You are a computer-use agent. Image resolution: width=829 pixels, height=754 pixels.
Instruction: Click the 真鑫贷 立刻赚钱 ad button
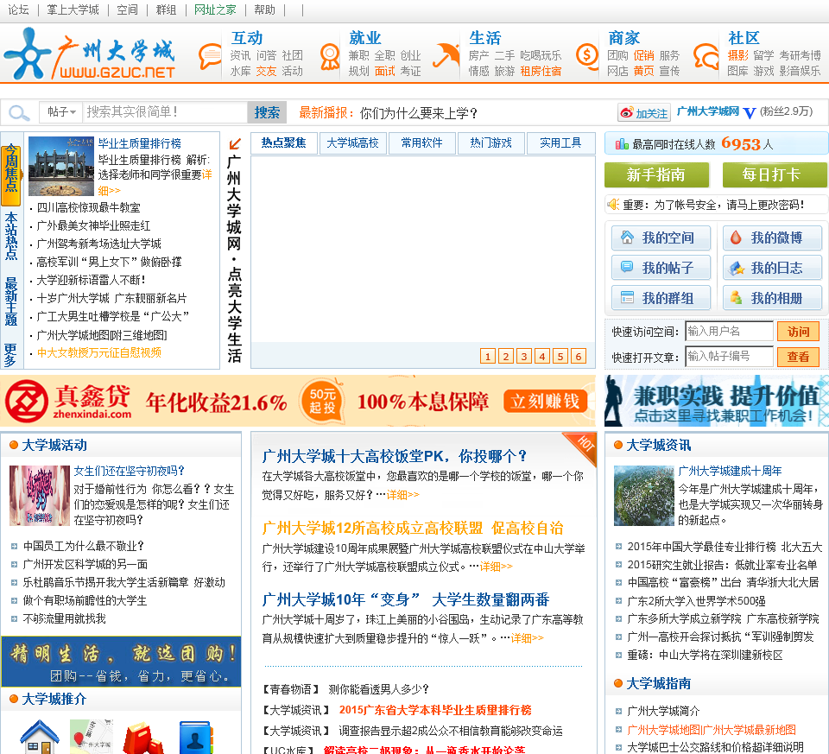(546, 402)
